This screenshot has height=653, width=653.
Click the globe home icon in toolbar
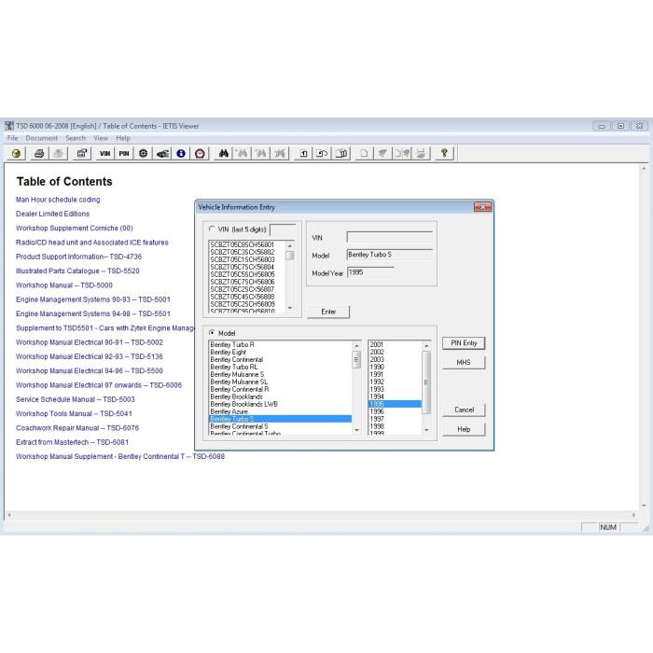coord(16,154)
